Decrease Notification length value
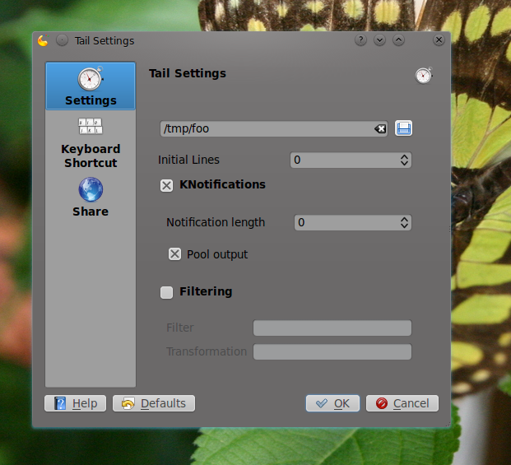Image resolution: width=511 pixels, height=465 pixels. pyautogui.click(x=404, y=226)
